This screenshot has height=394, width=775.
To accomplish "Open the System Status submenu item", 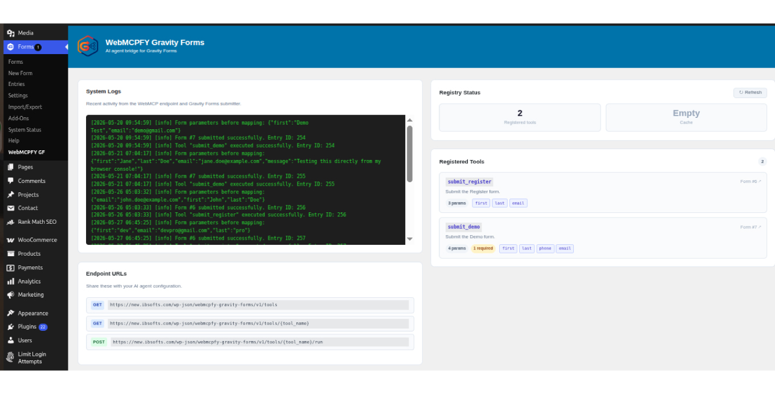I will [x=25, y=130].
